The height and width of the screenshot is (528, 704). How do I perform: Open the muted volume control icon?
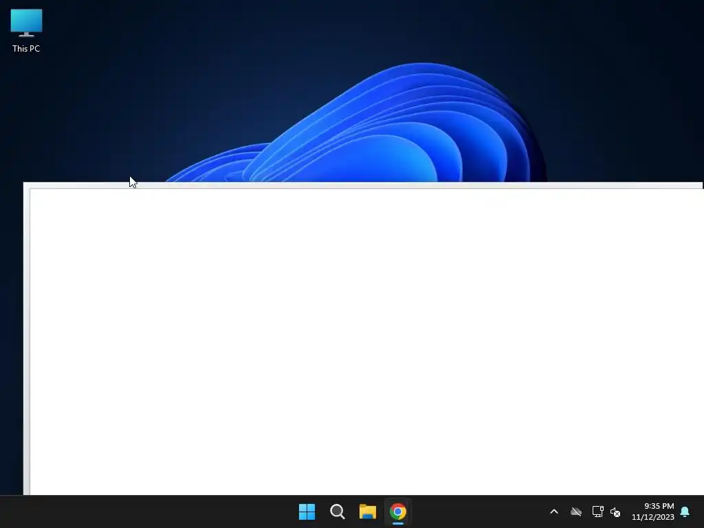pos(615,511)
